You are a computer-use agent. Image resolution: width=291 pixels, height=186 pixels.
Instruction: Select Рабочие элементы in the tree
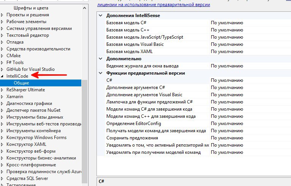click(x=26, y=22)
